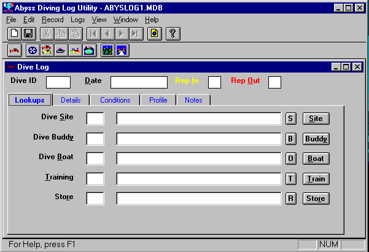Click the Copy toolbar icon
Image resolution: width=369 pixels, height=252 pixels.
61,33
